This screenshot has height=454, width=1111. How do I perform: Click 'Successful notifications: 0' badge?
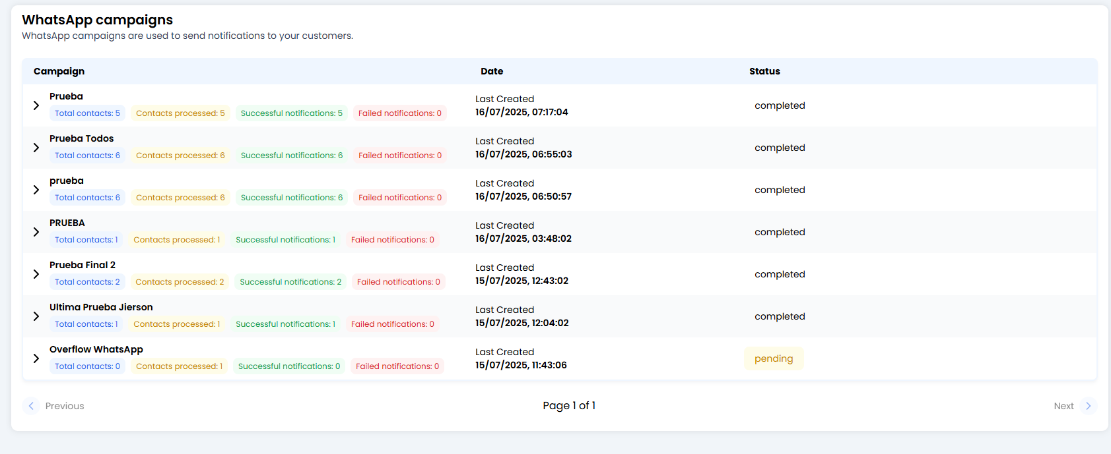coord(289,366)
